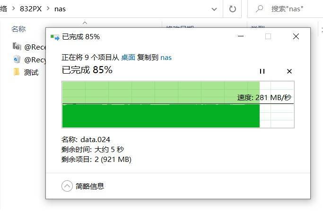This screenshot has height=211, width=323.
Task: Click the copy dialog title icon
Action: click(x=55, y=37)
